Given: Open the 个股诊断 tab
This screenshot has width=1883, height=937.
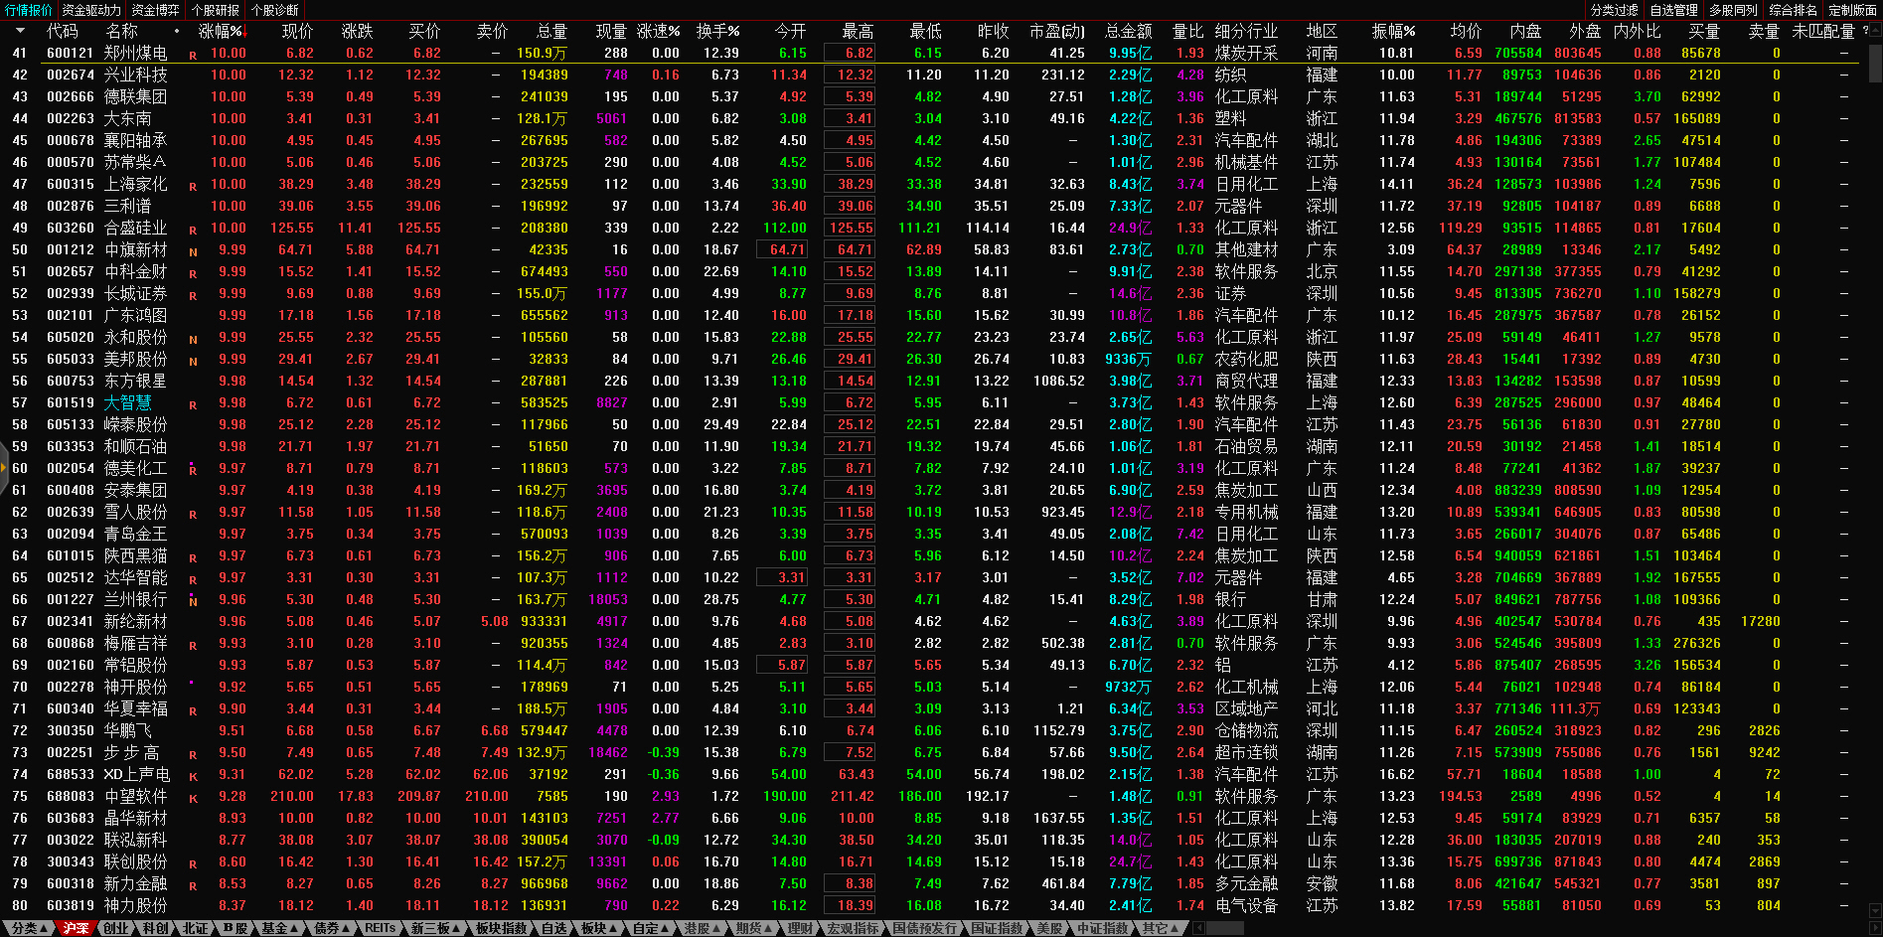Looking at the screenshot, I should click(x=275, y=10).
